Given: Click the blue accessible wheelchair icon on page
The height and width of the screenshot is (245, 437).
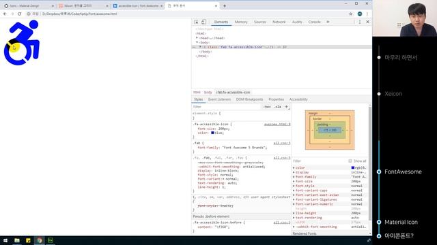Looking at the screenshot, I should pos(22,42).
